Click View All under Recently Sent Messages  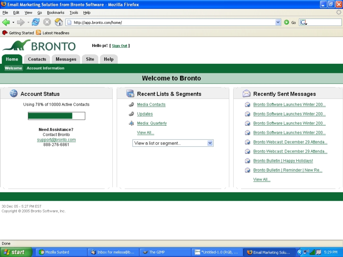[262, 179]
